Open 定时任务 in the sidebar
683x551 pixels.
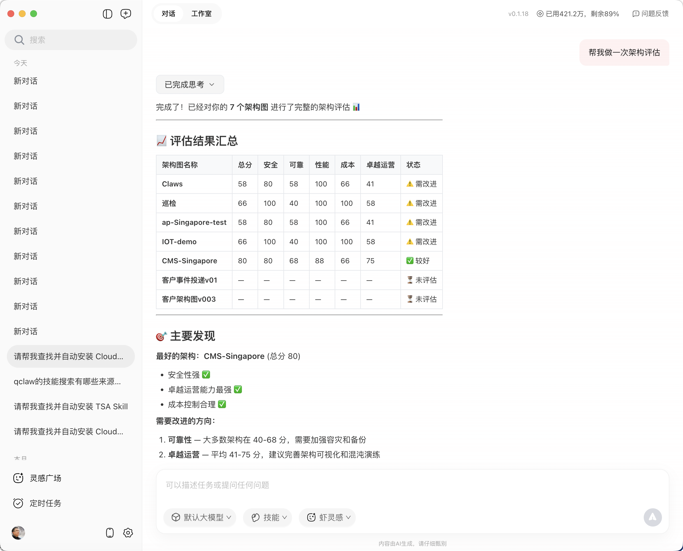[45, 503]
